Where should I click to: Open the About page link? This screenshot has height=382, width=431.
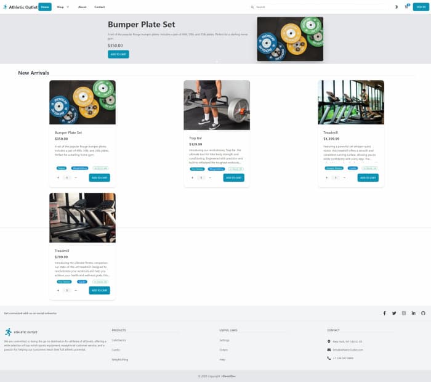pyautogui.click(x=82, y=7)
